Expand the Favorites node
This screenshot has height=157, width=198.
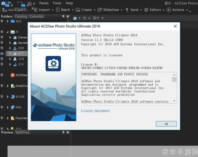[x=8, y=118]
